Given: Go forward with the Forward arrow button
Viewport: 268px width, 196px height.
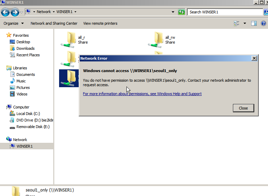Looking at the screenshot, I should (x=15, y=12).
